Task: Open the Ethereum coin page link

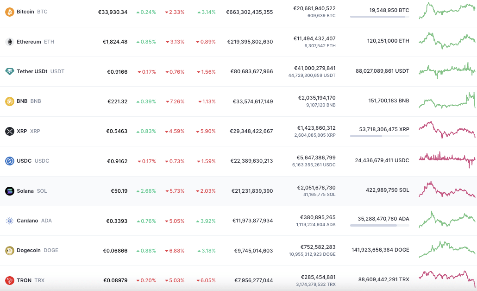Action: [29, 42]
